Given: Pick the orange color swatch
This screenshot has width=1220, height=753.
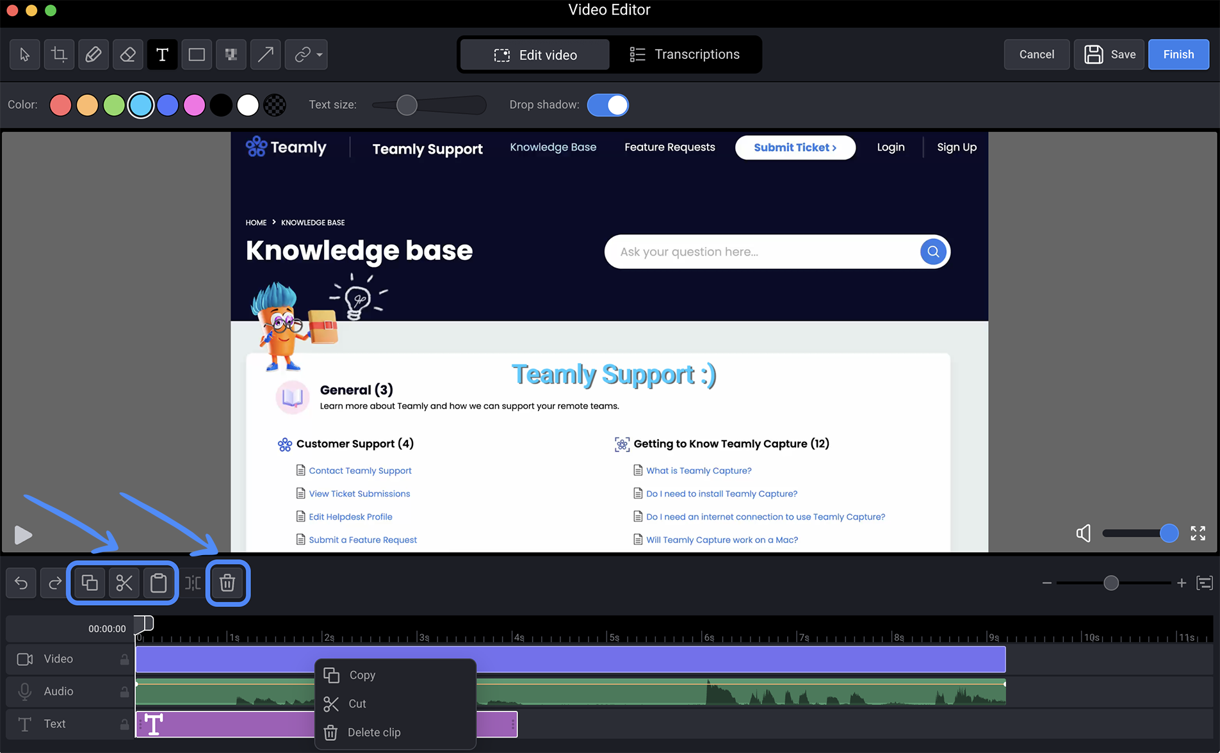Looking at the screenshot, I should tap(88, 105).
